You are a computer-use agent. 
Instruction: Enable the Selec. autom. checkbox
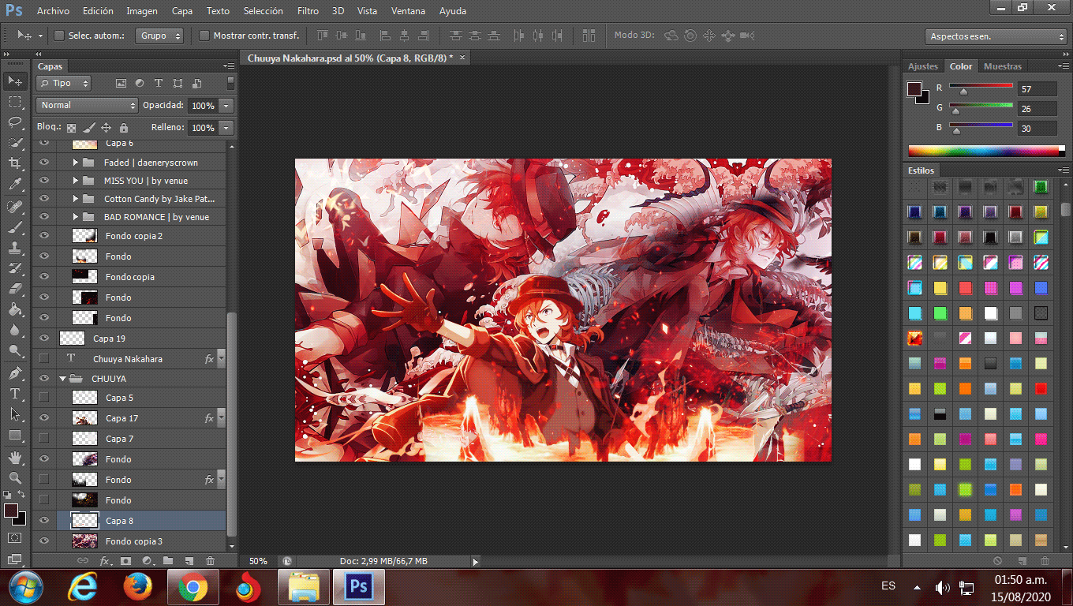tap(59, 36)
